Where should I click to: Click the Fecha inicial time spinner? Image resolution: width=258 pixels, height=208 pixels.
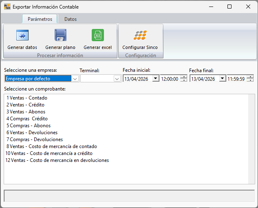point(184,79)
